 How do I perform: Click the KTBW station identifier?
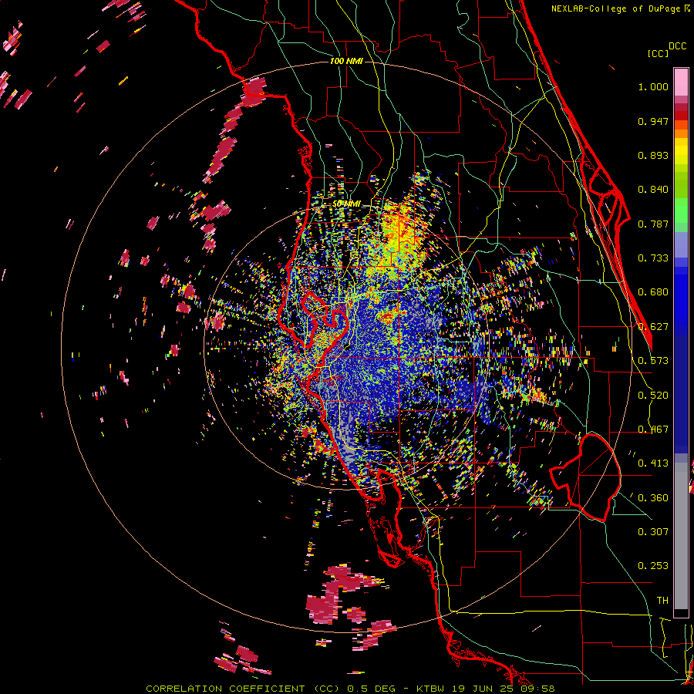point(430,689)
